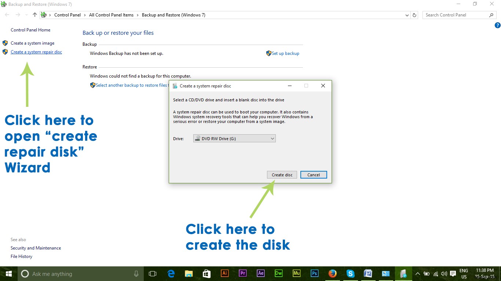Click the magnifier icon in search box

(x=491, y=15)
